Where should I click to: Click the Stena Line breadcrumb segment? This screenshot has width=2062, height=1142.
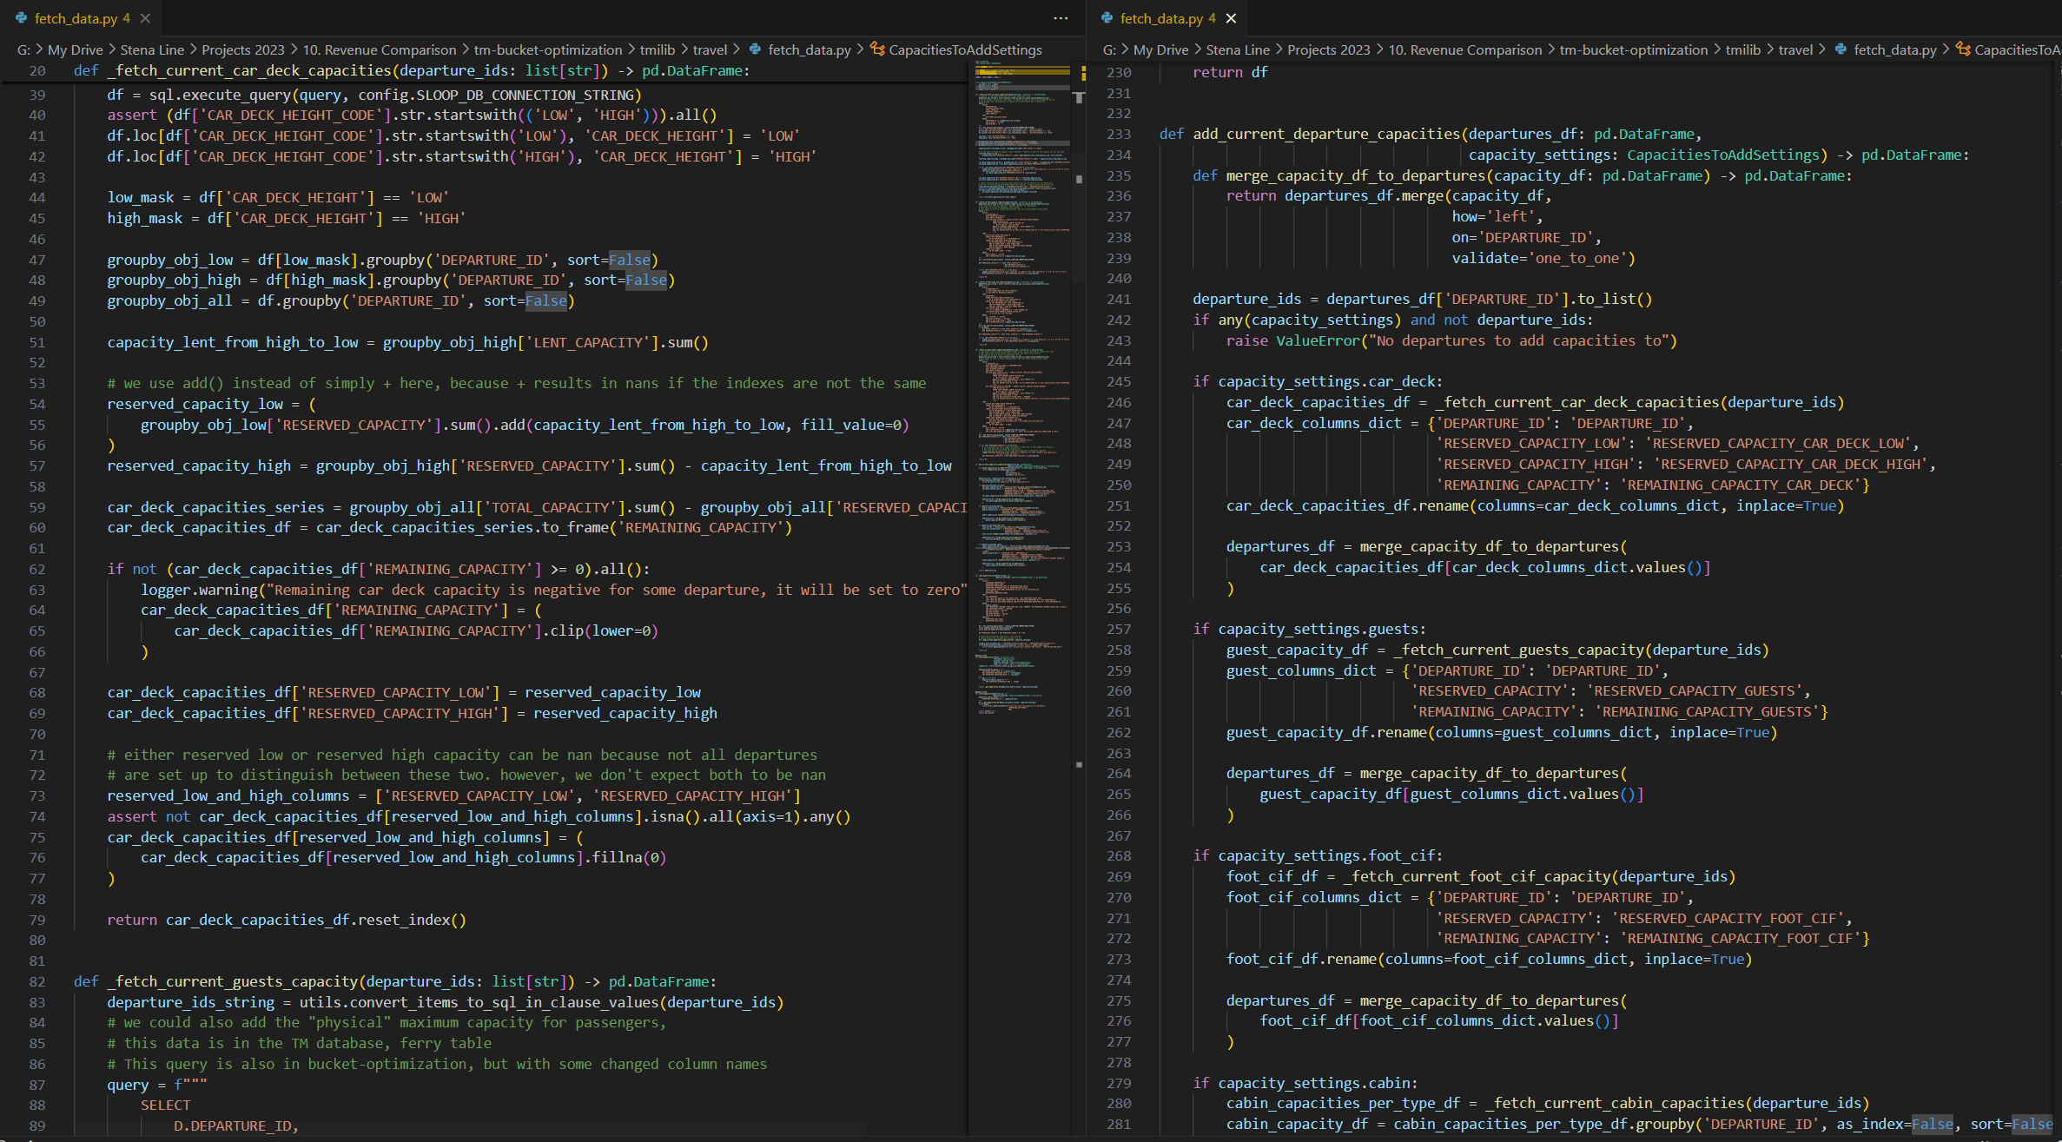point(152,50)
